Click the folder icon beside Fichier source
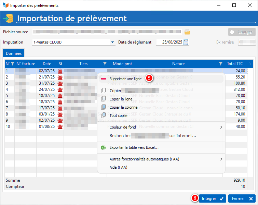 click(x=187, y=32)
